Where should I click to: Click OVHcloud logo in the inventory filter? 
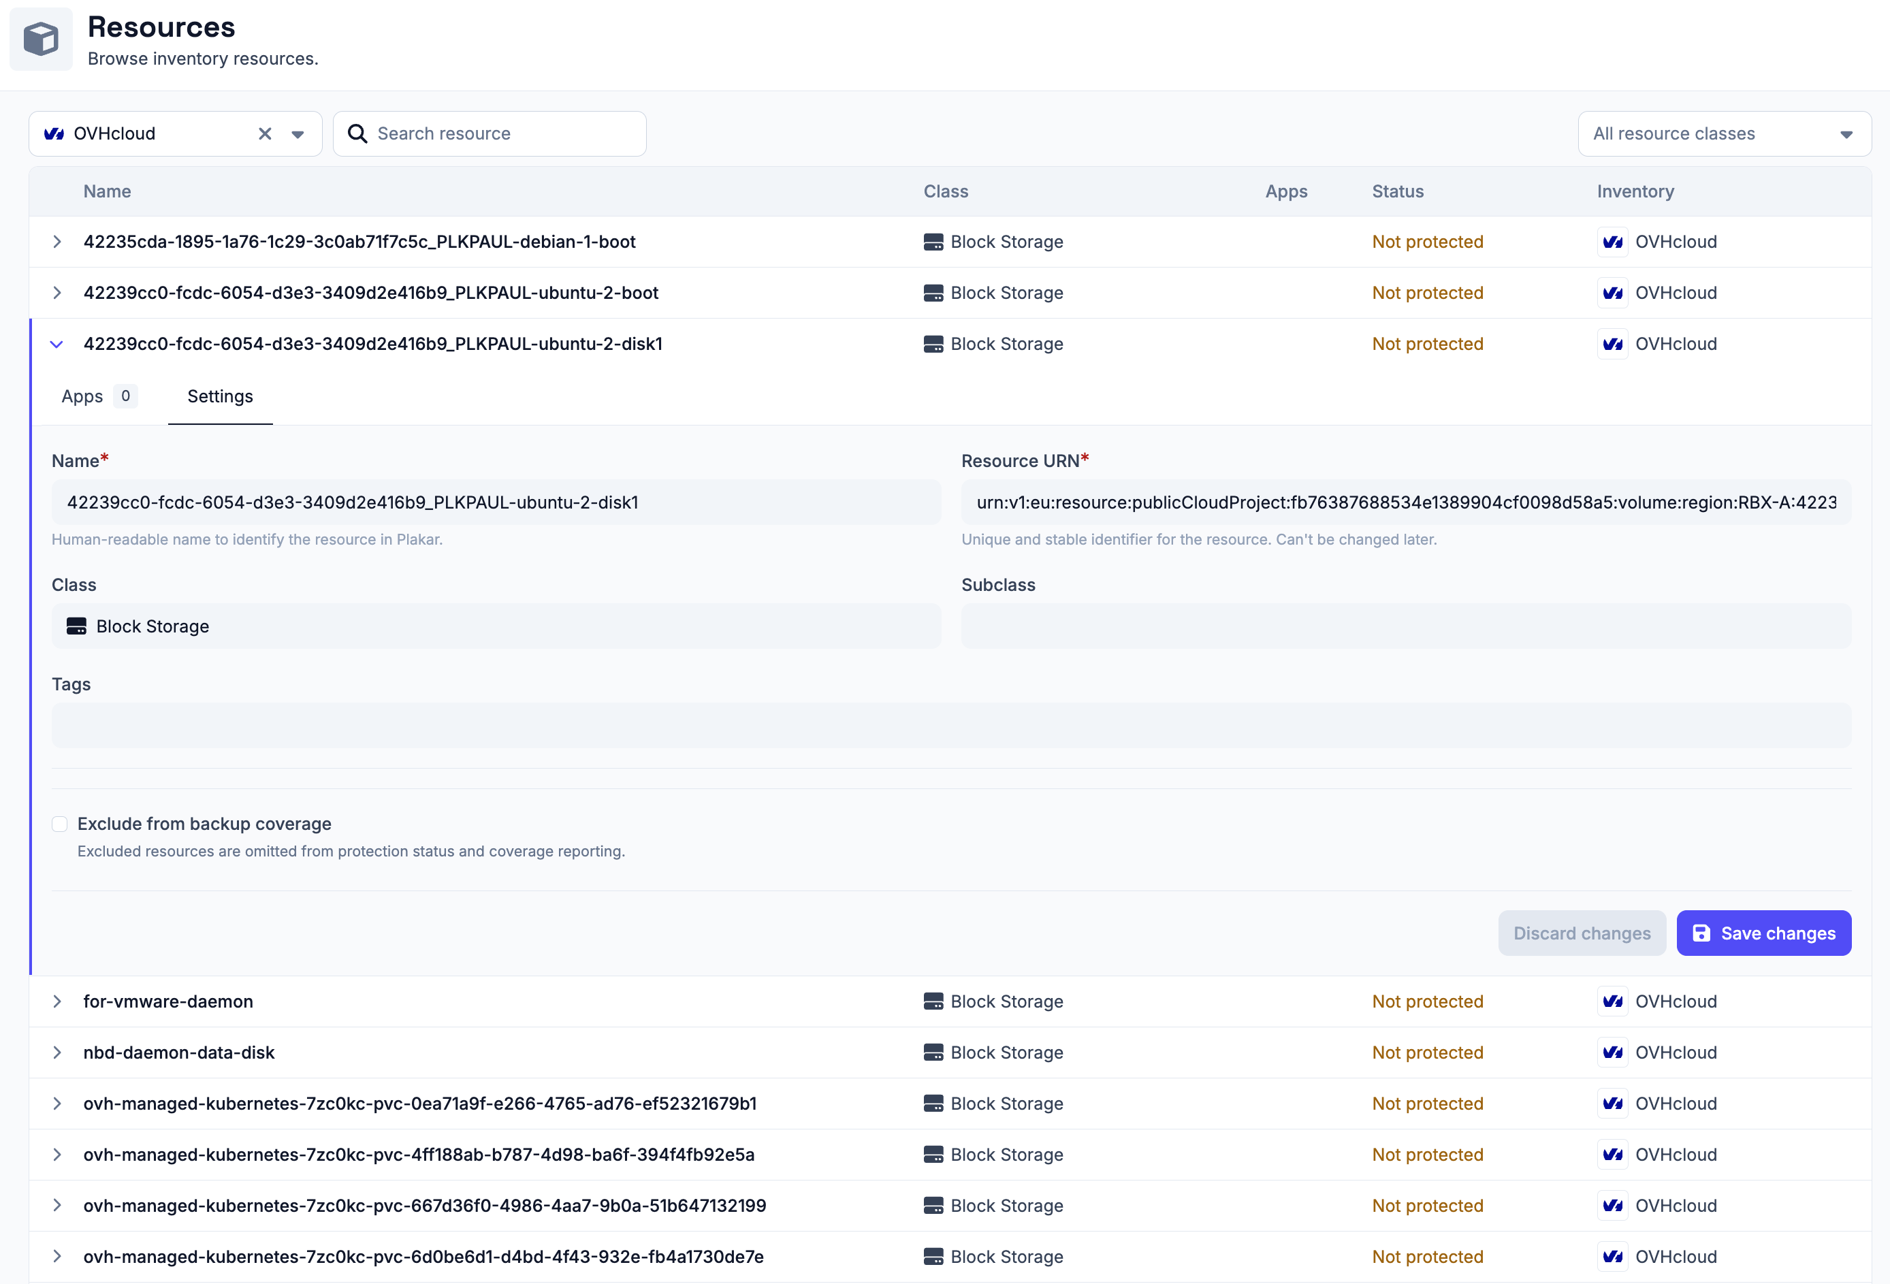[54, 134]
